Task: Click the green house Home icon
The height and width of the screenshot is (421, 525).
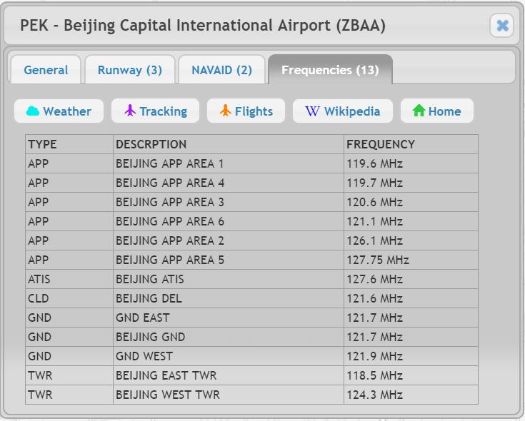Action: pyautogui.click(x=419, y=111)
